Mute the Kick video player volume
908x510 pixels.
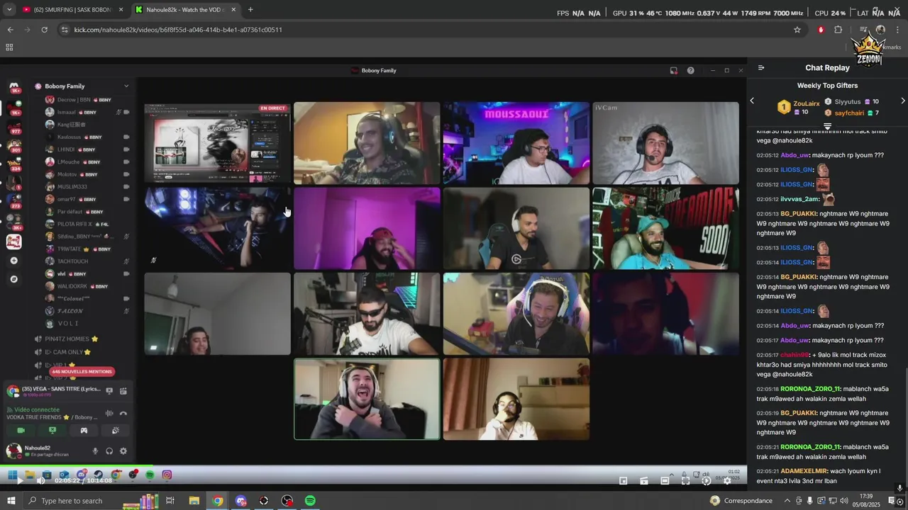[x=40, y=480]
